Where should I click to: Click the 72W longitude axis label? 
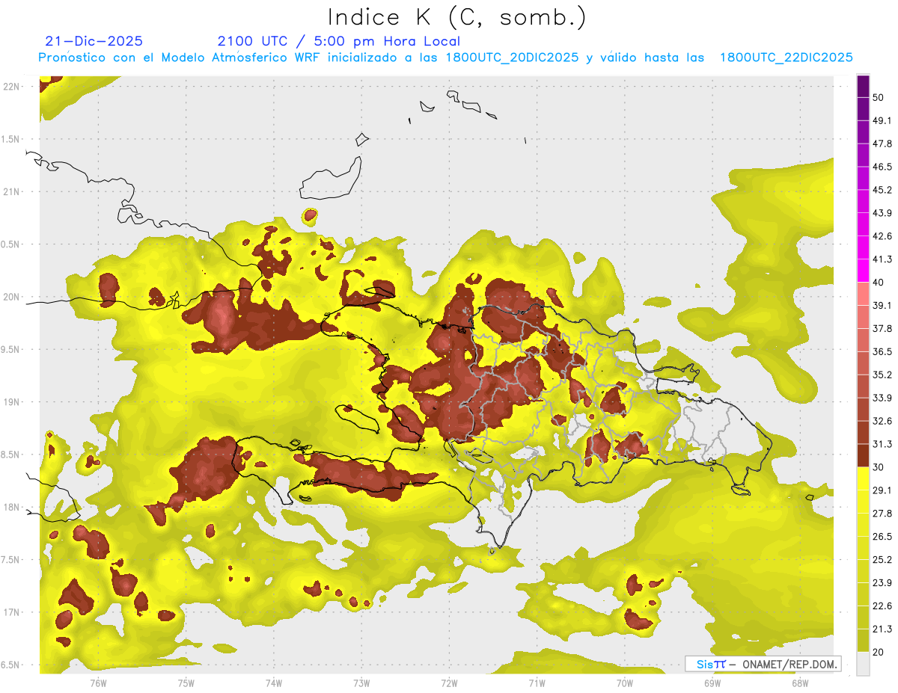click(x=449, y=682)
